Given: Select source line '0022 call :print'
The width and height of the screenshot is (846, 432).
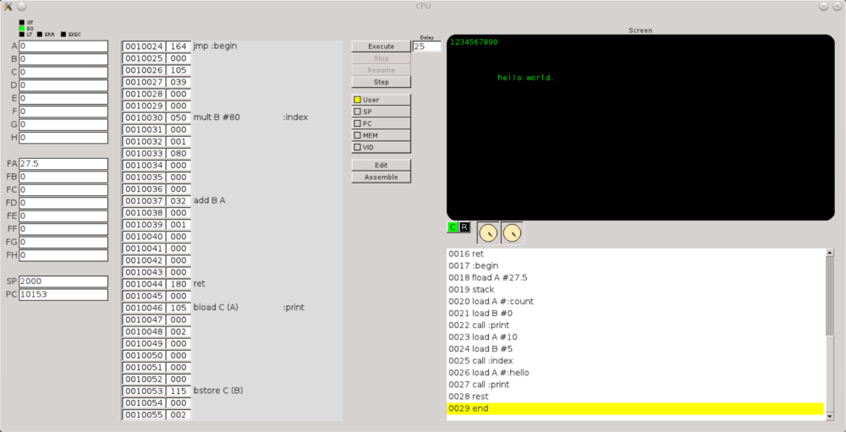Looking at the screenshot, I should coord(635,325).
